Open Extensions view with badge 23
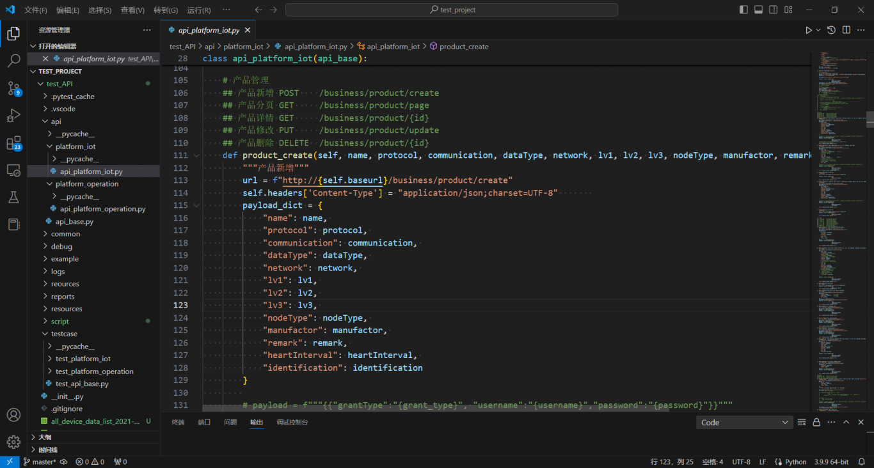The width and height of the screenshot is (874, 468). click(x=13, y=143)
